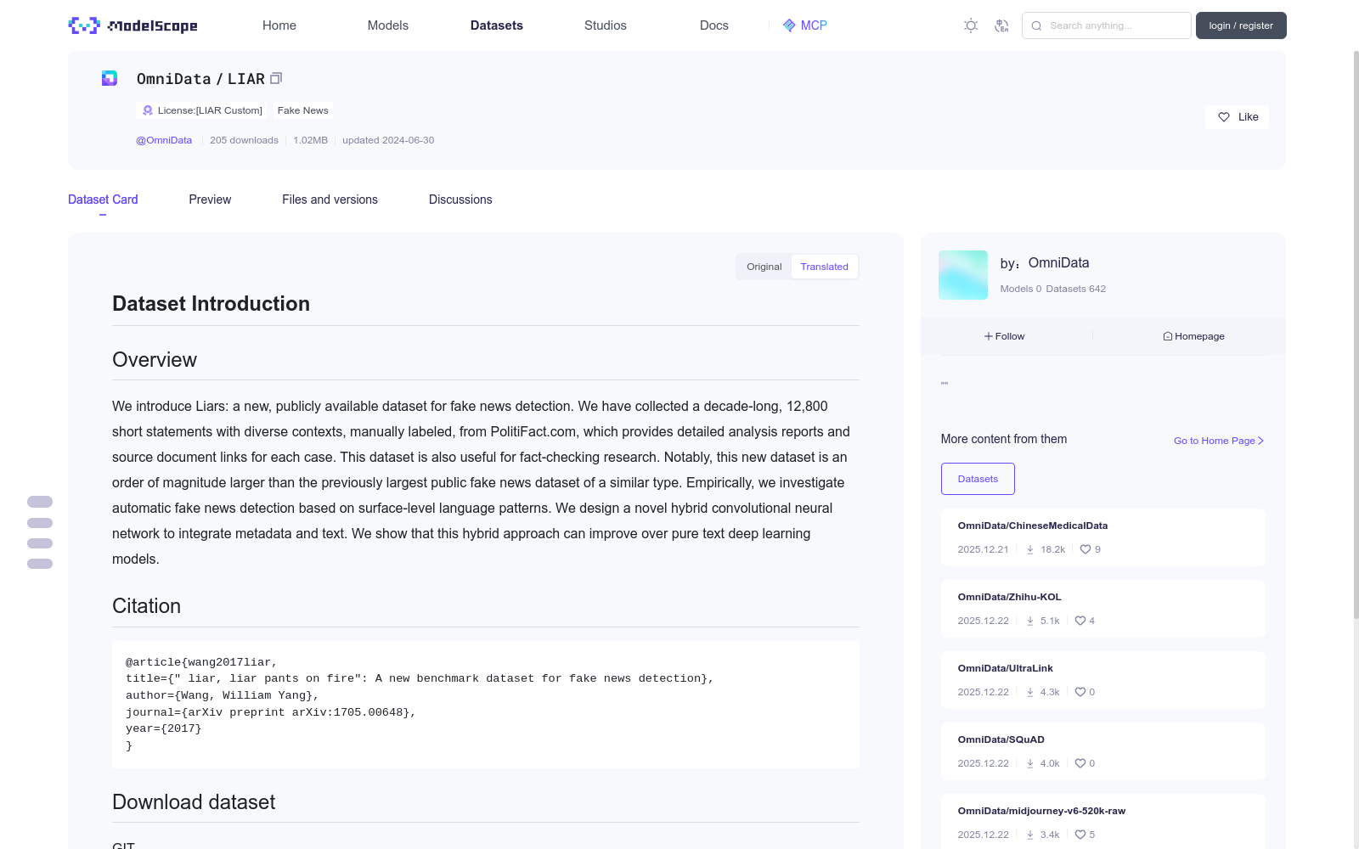Click the Fake News tag

[302, 110]
